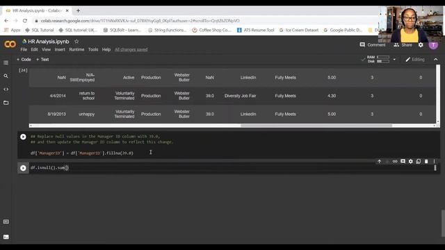Open the SQL Tutorial bookmark
The width and height of the screenshot is (445, 250).
(40, 30)
